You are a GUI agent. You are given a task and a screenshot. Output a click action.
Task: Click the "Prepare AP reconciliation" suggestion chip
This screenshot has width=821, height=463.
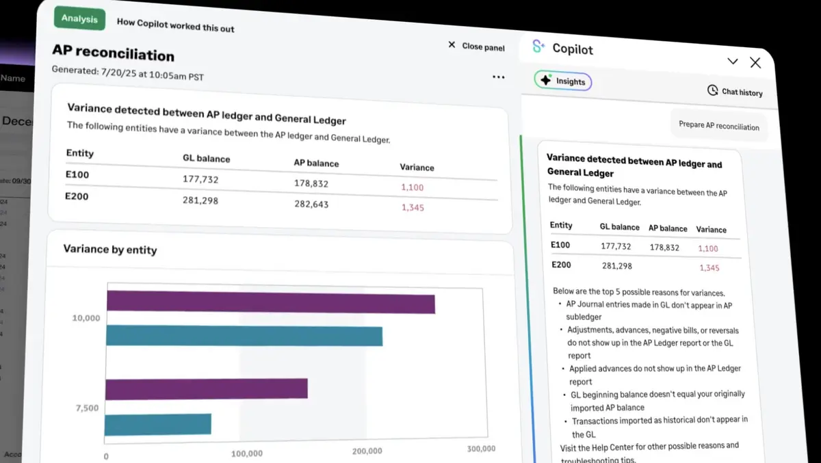pyautogui.click(x=718, y=127)
